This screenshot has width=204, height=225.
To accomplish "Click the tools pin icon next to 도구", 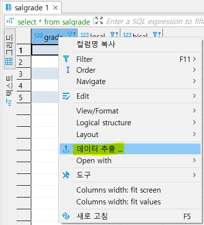I will pyautogui.click(x=66, y=175).
